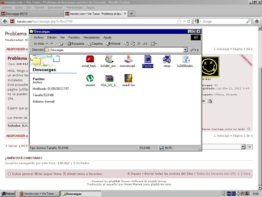Open the utorrent file icon
This screenshot has height=197, width=262.
pyautogui.click(x=90, y=78)
